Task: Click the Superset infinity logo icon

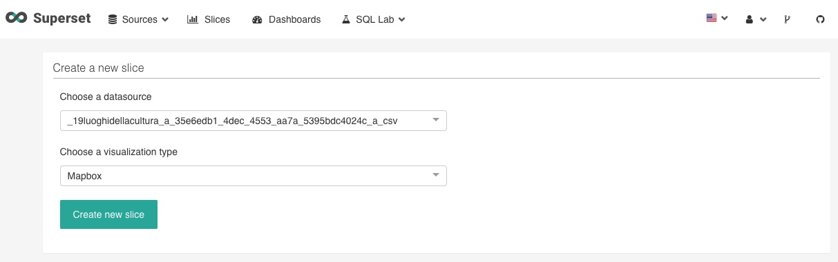Action: pos(16,19)
